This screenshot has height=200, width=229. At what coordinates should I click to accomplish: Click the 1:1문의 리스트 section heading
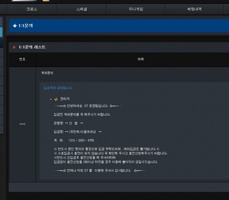click(x=32, y=47)
